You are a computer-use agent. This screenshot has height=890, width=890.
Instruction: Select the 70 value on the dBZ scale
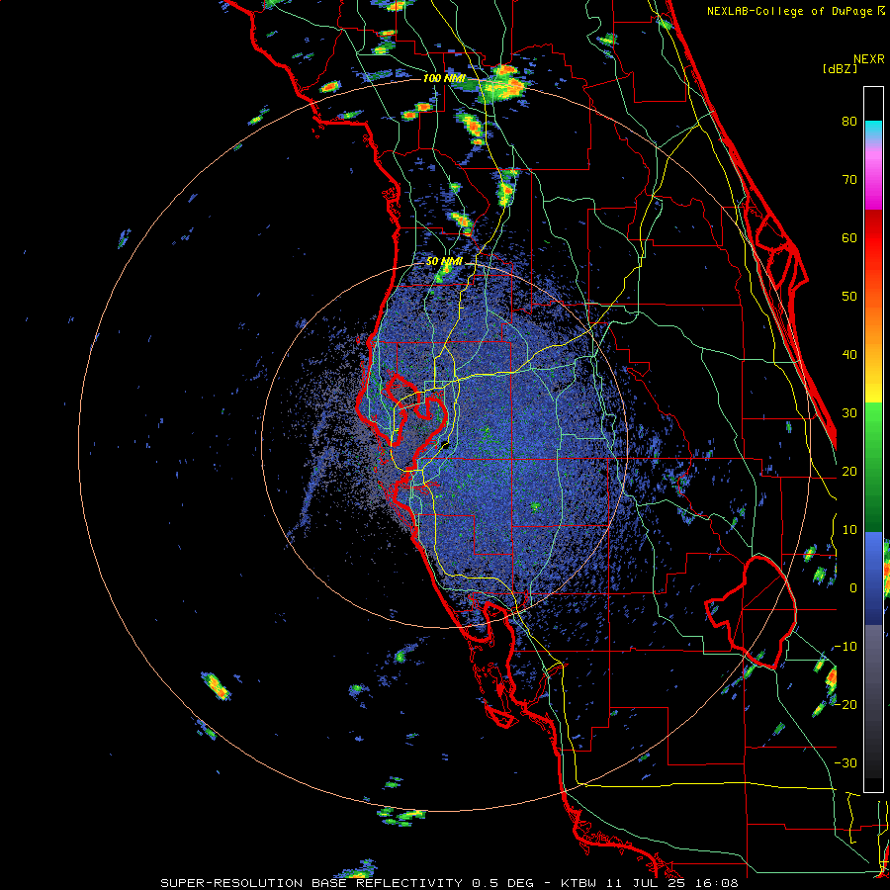click(849, 180)
